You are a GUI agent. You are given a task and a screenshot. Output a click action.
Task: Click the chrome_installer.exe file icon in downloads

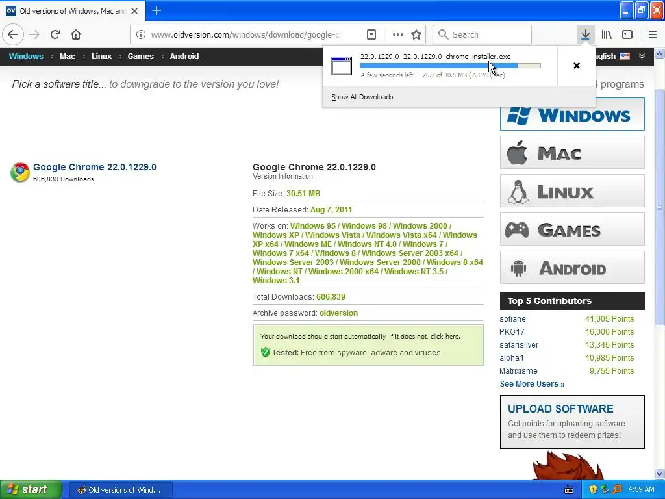342,66
